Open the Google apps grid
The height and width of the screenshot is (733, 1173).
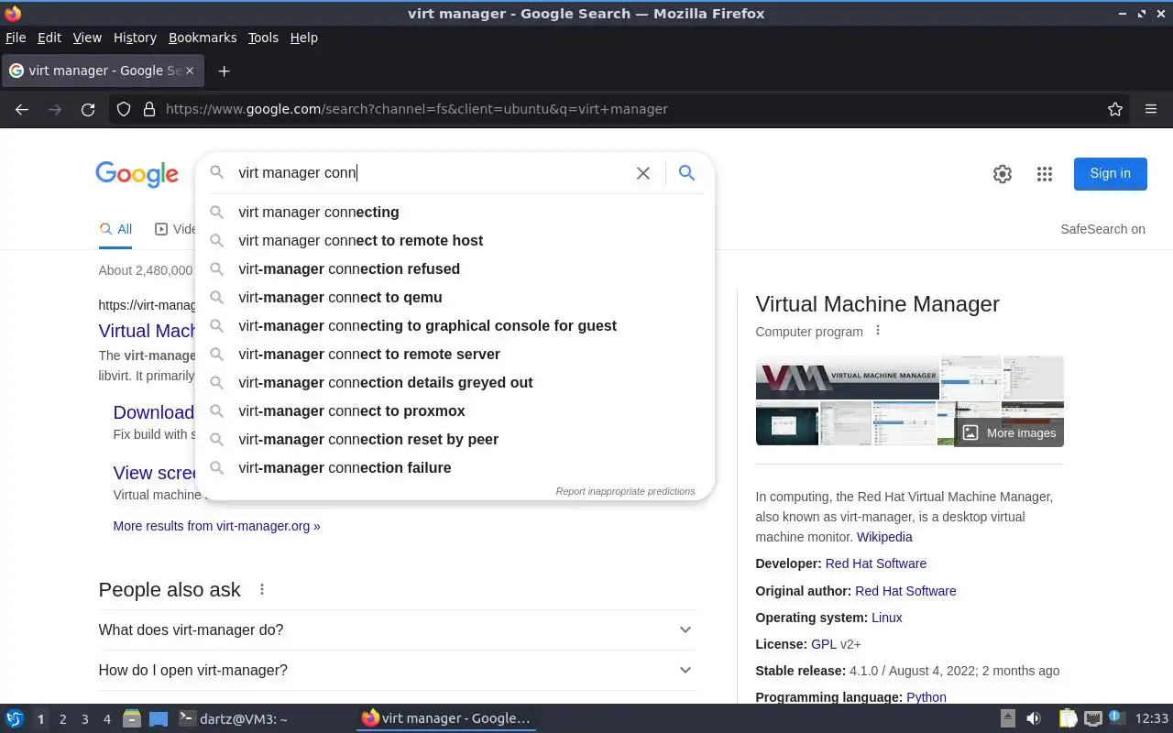1045,174
